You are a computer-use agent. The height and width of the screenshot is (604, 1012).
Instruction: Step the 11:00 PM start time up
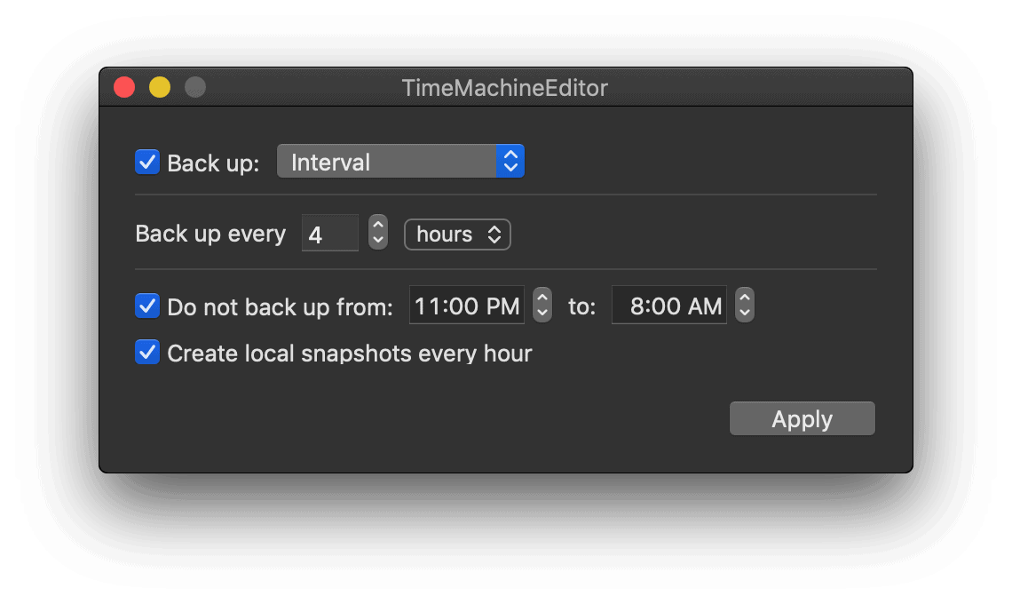542,296
